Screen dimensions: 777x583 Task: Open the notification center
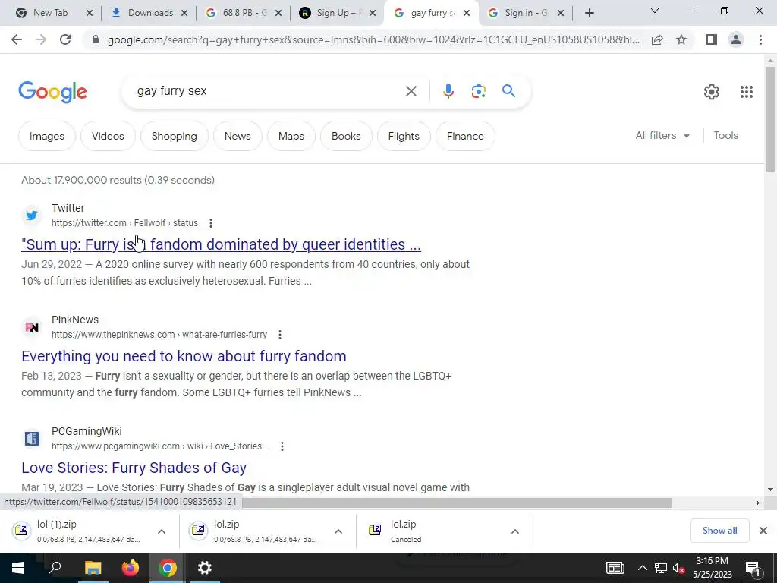tap(753, 568)
